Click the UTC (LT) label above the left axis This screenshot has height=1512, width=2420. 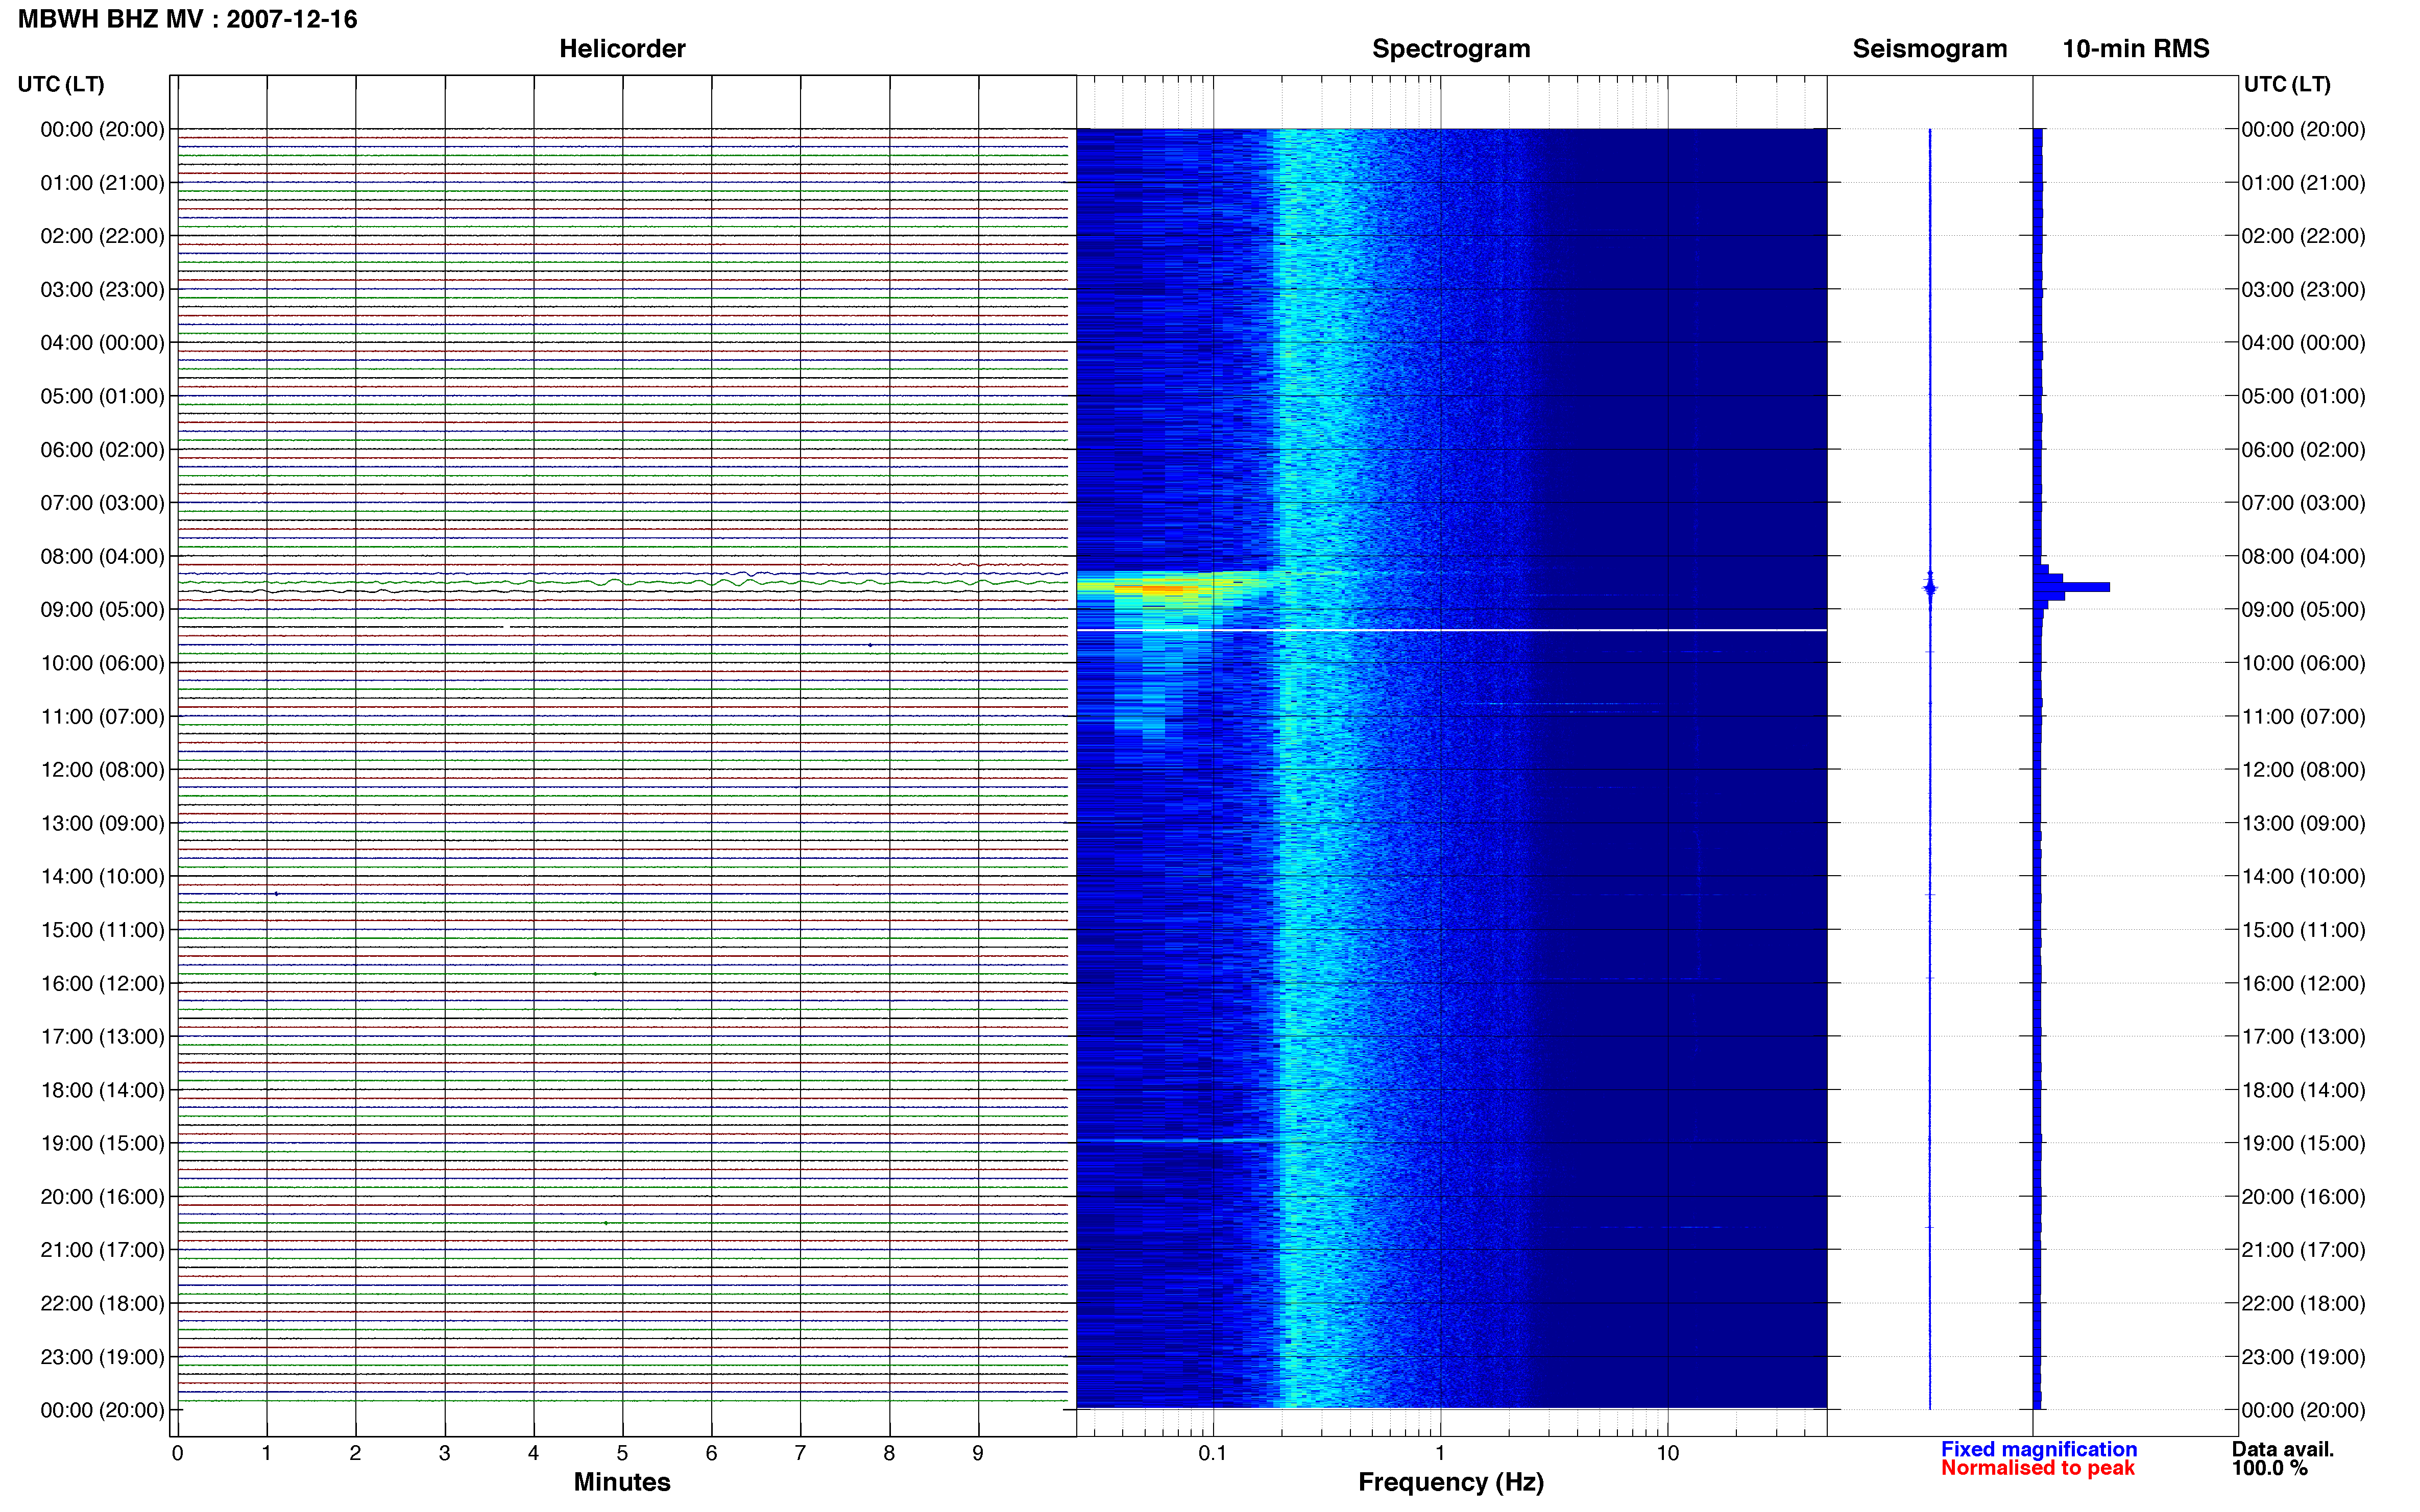(x=61, y=84)
